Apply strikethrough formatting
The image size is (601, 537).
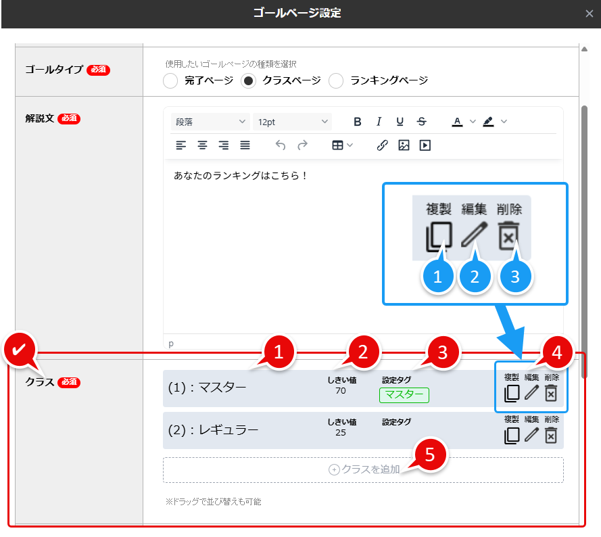coord(421,122)
